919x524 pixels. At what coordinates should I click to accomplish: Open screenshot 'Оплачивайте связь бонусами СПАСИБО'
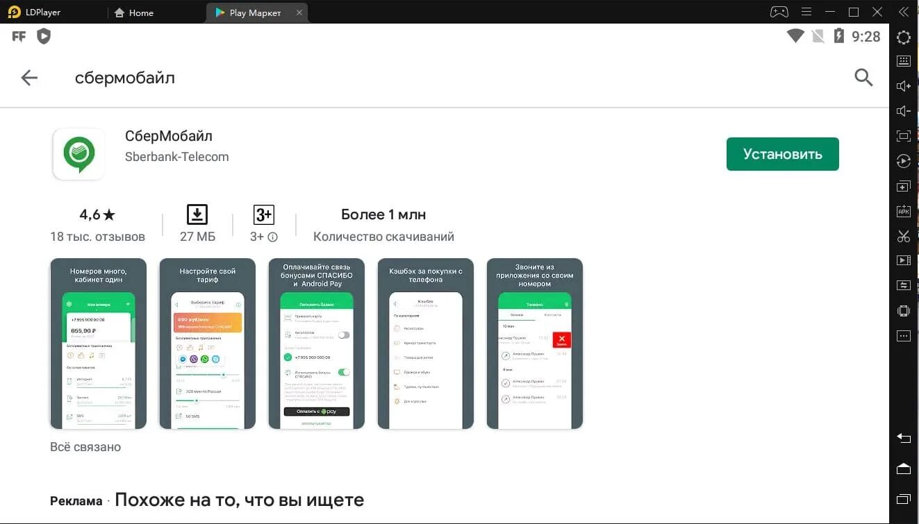point(317,344)
